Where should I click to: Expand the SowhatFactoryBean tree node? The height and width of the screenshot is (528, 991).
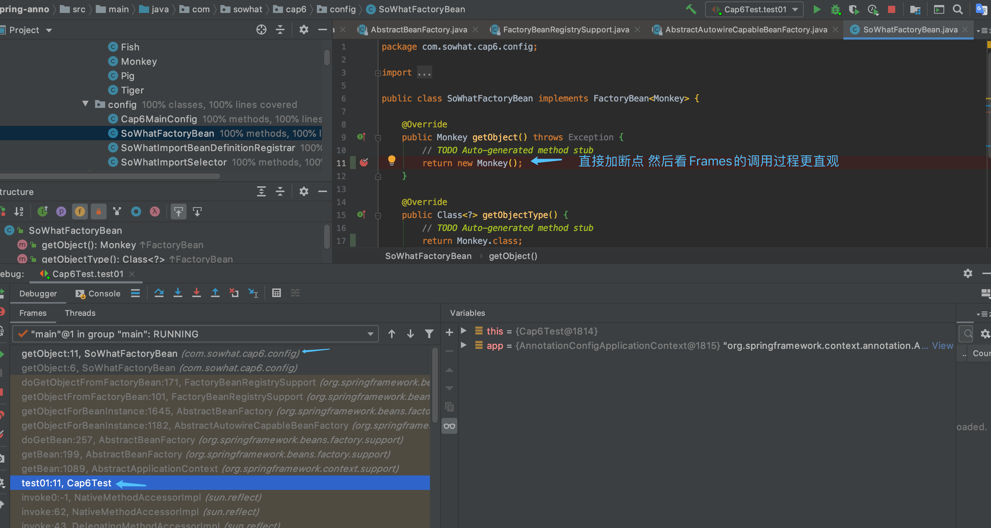[x=10, y=230]
